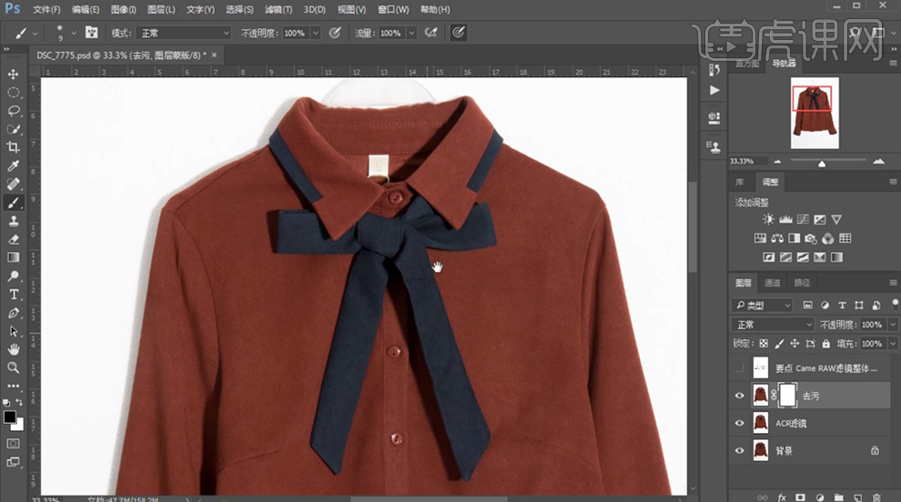The image size is (901, 502).
Task: Open the brush preset picker arrow
Action: point(74,34)
